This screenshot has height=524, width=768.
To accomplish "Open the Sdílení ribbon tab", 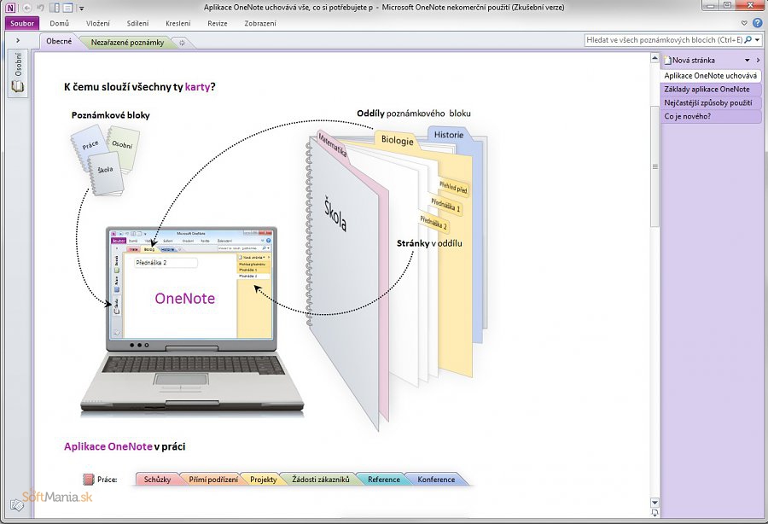I will click(137, 23).
